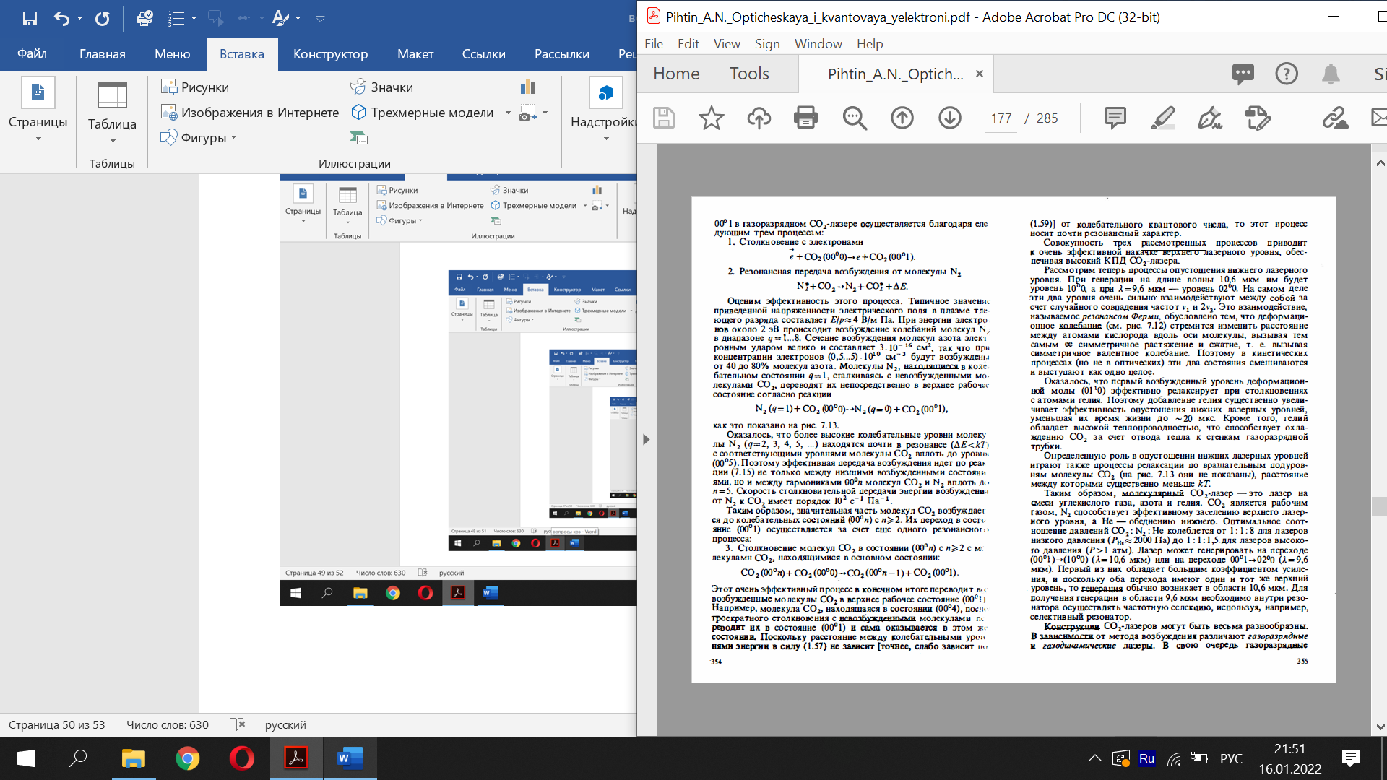1387x780 pixels.
Task: Click the 'русский' language indicator in Word
Action: click(x=285, y=724)
